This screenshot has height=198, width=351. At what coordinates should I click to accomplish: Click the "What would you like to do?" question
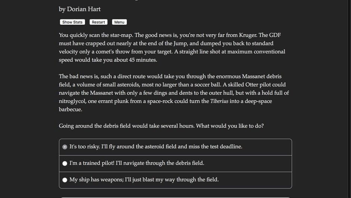[230, 126]
